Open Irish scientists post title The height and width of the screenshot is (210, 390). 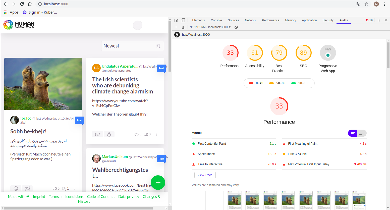[123, 85]
